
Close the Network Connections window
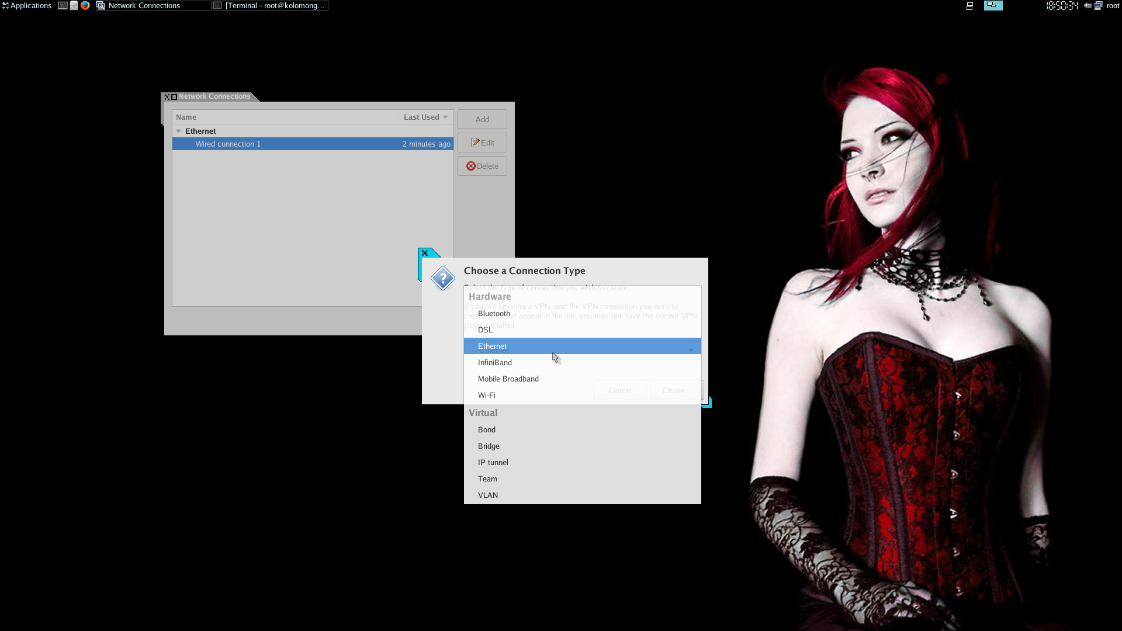tap(167, 97)
